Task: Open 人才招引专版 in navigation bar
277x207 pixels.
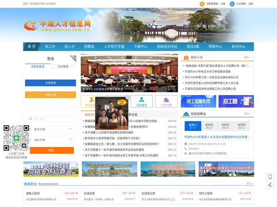Action: (x=114, y=46)
